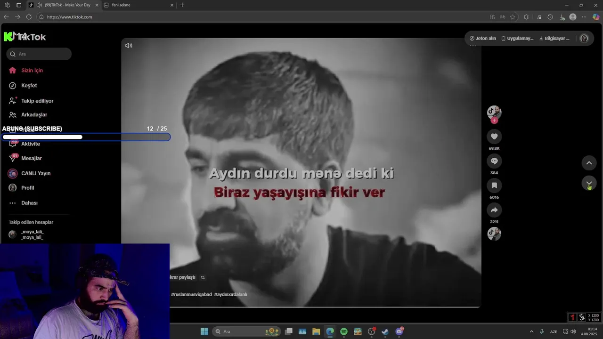Image resolution: width=603 pixels, height=339 pixels.
Task: Open File Explorer from taskbar
Action: point(316,331)
